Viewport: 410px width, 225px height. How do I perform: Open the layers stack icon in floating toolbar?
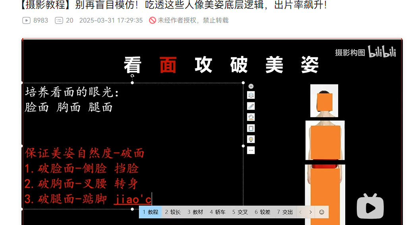pos(251,95)
